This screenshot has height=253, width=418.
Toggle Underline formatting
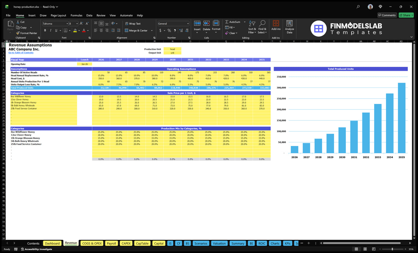(x=56, y=30)
